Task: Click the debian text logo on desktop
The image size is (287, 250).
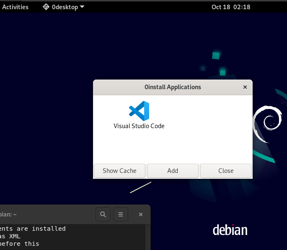Action: point(230,230)
